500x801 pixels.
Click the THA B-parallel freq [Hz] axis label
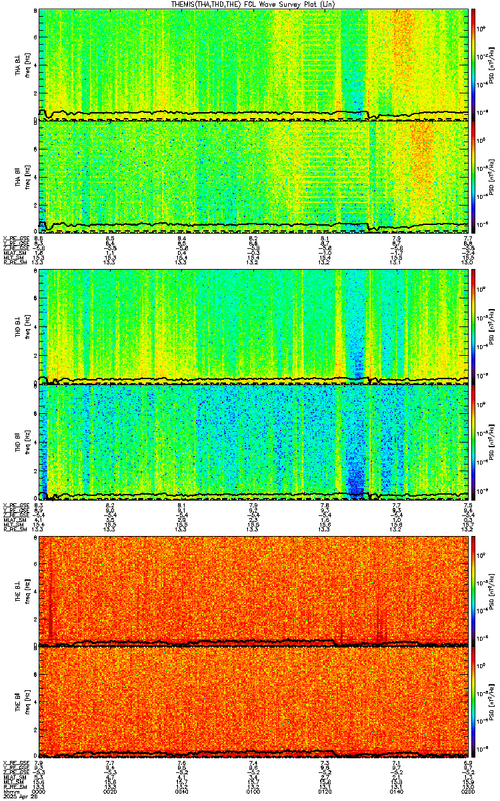tap(27, 177)
